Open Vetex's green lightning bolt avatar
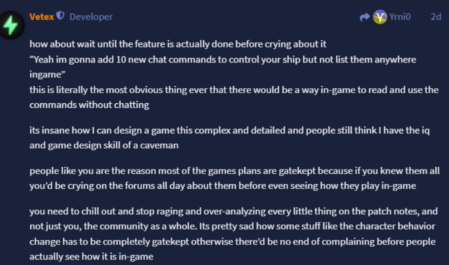This screenshot has width=449, height=265. [x=11, y=25]
